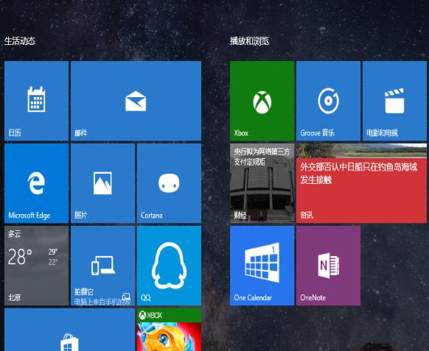Open Groove 音乐 tile

tap(328, 101)
